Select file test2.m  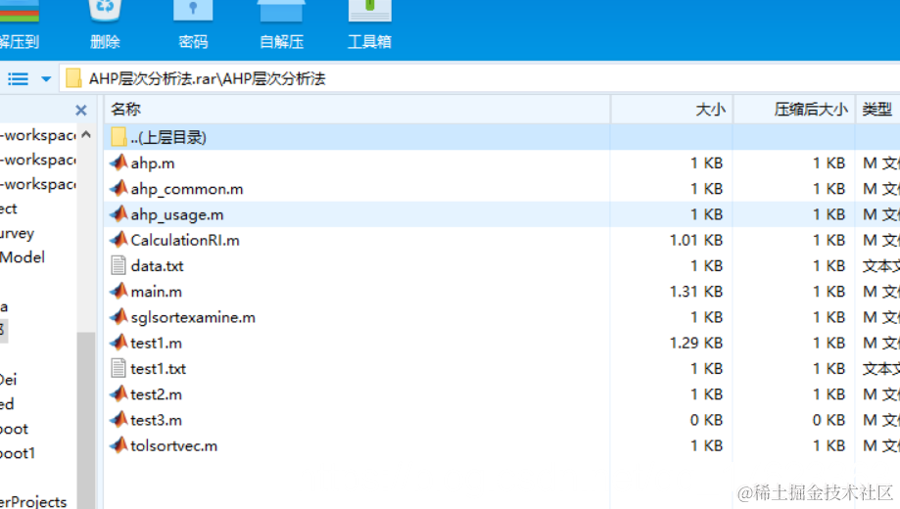(x=156, y=394)
